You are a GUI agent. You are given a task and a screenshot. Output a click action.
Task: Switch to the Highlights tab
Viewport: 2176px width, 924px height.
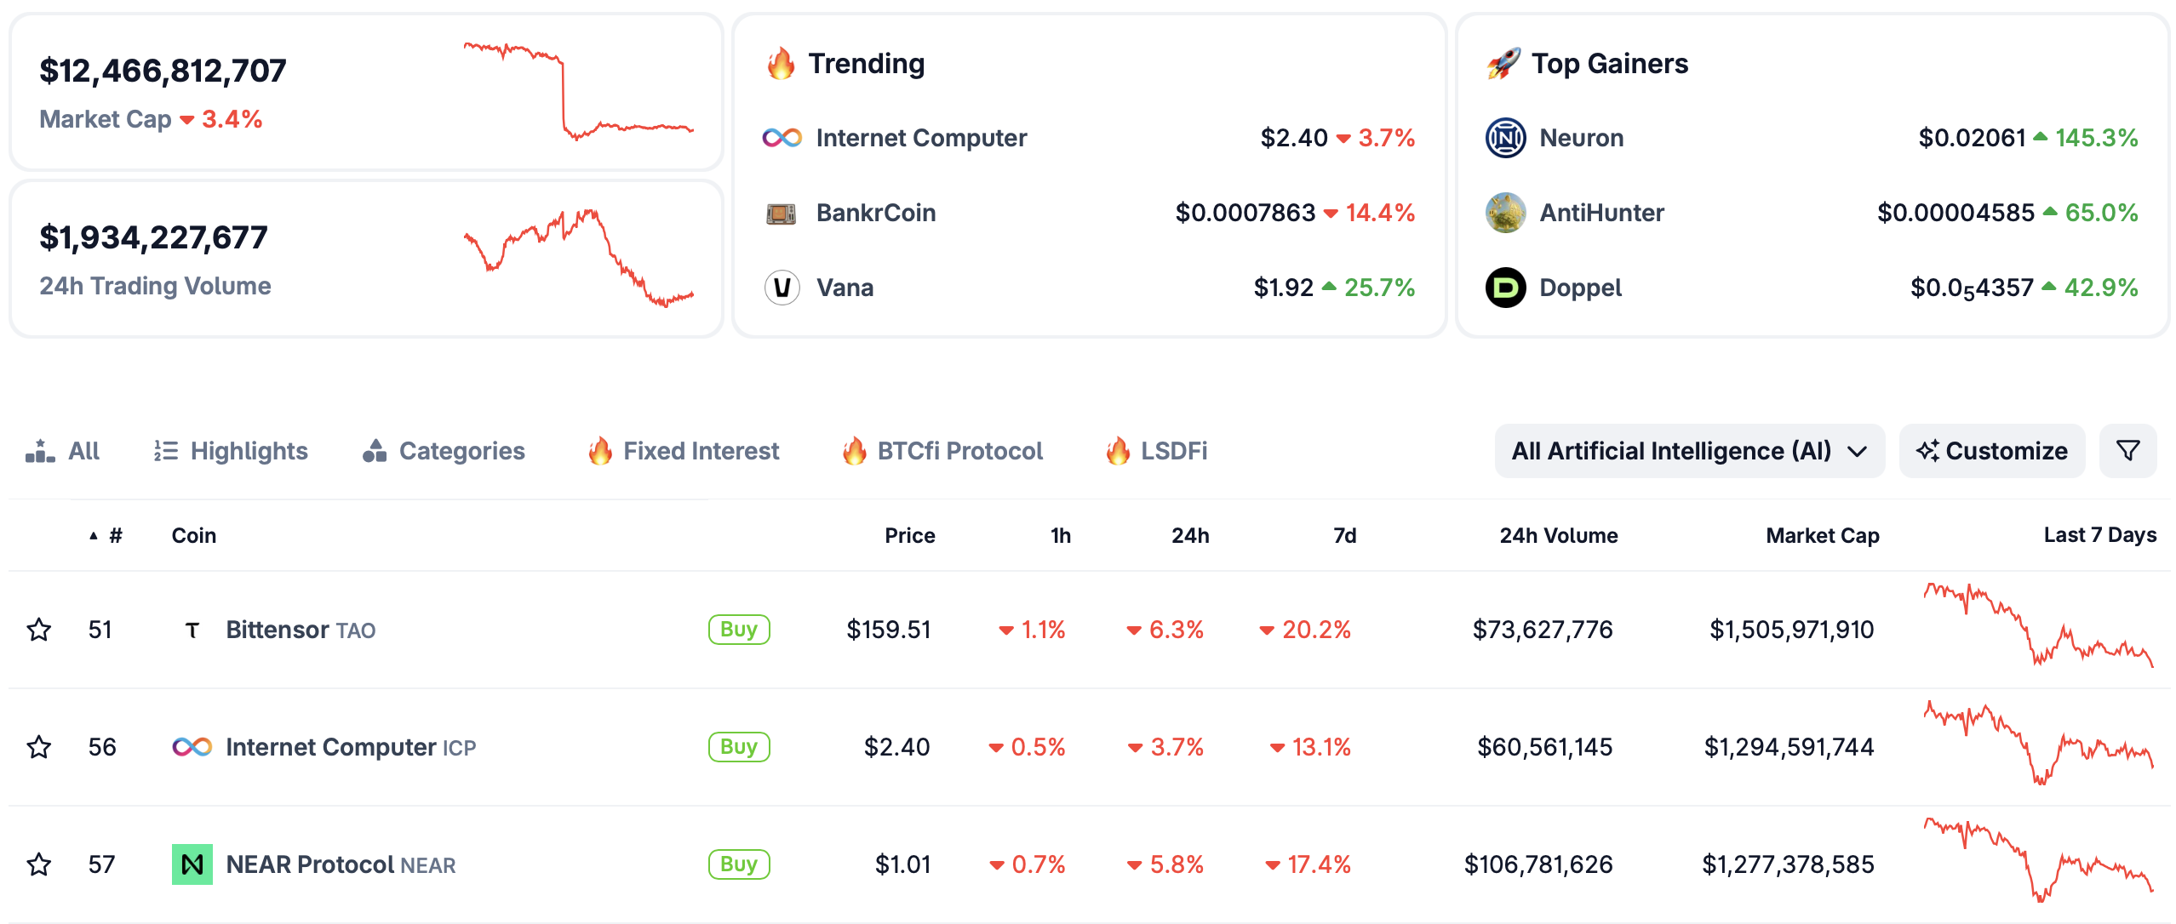[x=231, y=451]
